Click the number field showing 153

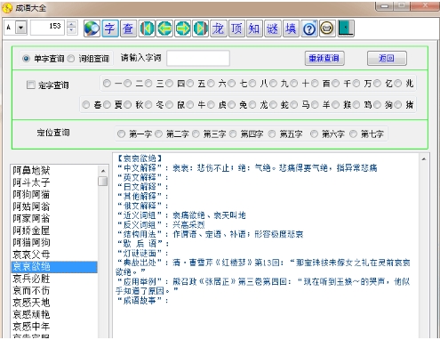47,28
